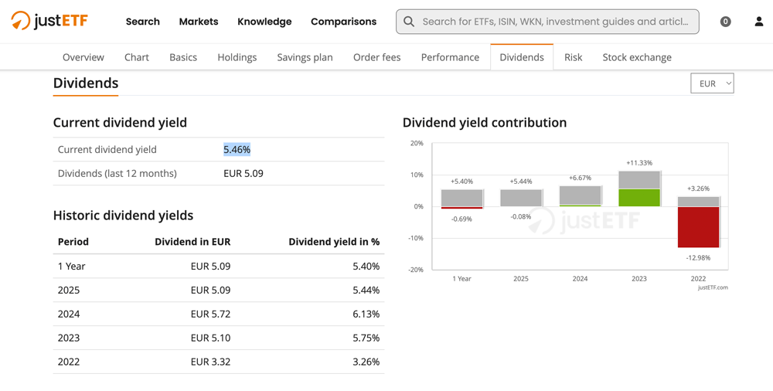The image size is (773, 391).
Task: Click the search magnifier icon
Action: pyautogui.click(x=409, y=22)
